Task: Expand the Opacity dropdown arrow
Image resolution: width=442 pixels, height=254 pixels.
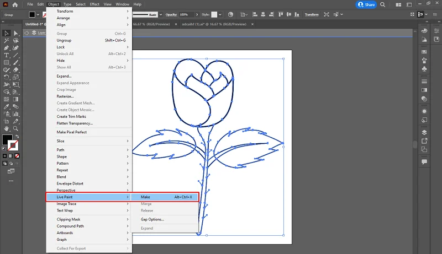Action: pyautogui.click(x=197, y=15)
